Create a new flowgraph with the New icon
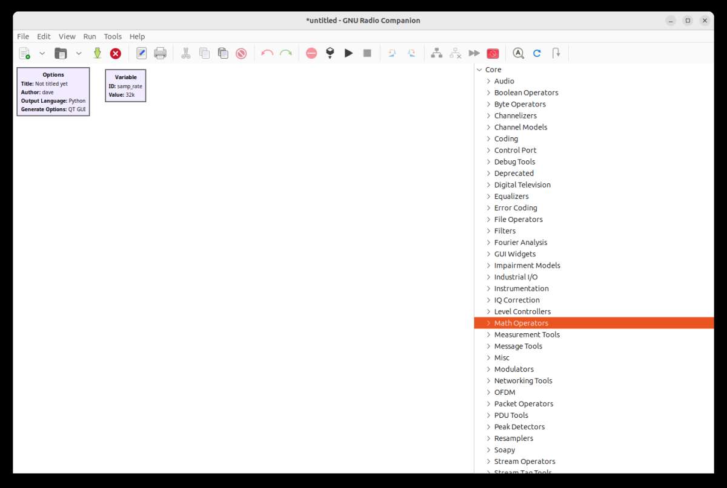The image size is (727, 488). 24,53
